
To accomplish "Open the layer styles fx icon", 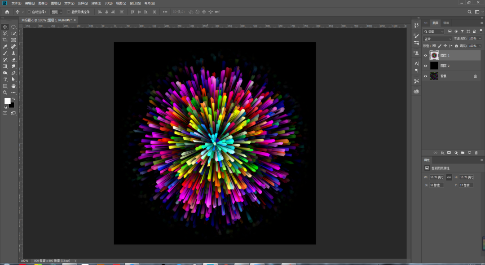I will (x=442, y=153).
